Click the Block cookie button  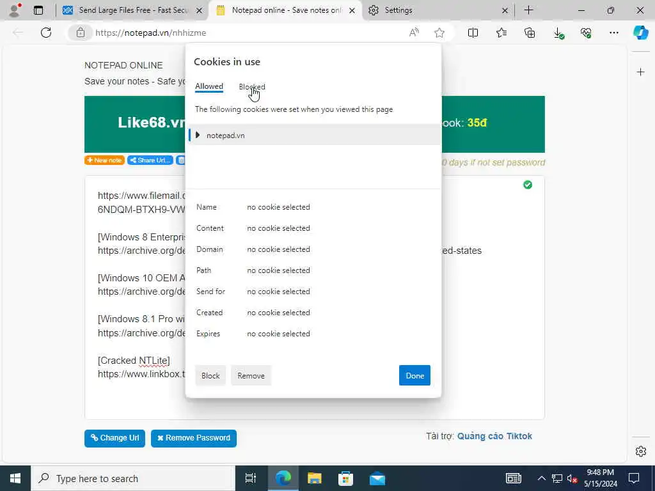pyautogui.click(x=210, y=375)
